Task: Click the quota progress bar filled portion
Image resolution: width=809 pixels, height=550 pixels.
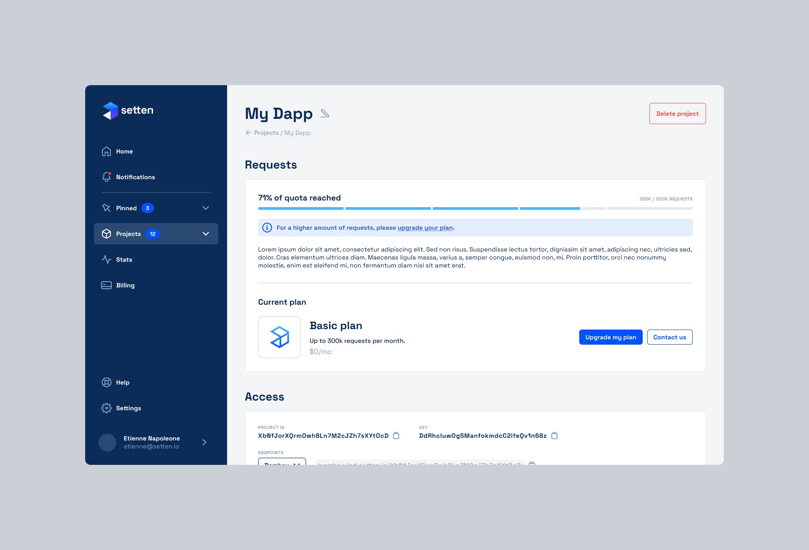Action: pyautogui.click(x=419, y=208)
